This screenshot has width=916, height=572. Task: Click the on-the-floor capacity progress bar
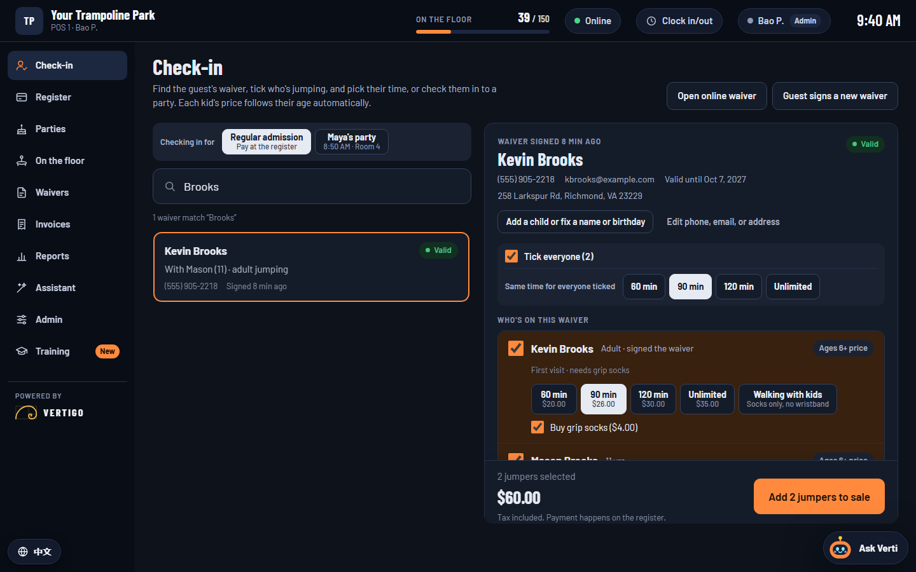[483, 32]
